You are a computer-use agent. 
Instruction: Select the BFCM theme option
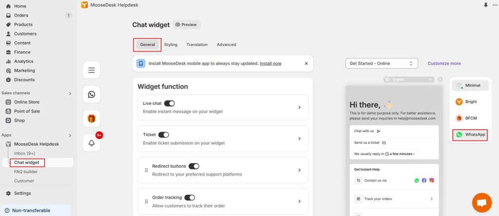pos(470,118)
